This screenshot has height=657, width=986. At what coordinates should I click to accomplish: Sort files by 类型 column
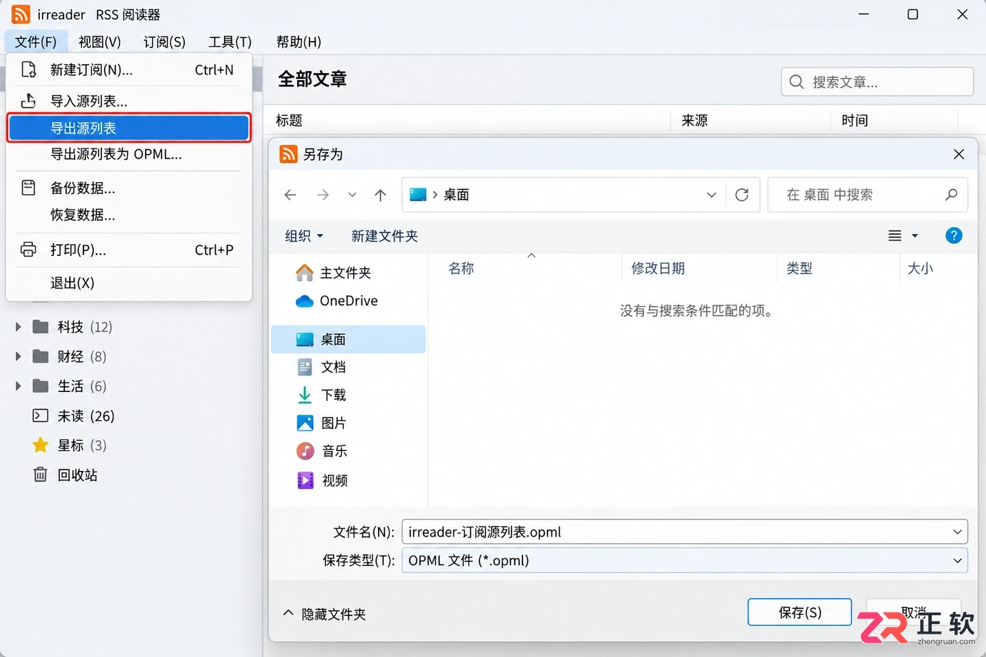799,268
